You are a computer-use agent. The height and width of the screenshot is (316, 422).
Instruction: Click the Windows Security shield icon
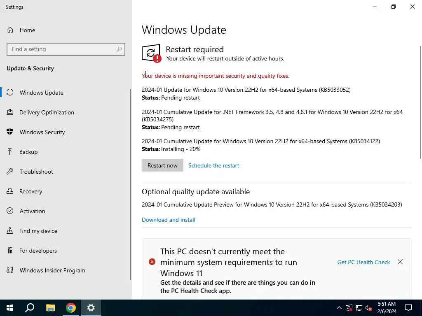pos(10,132)
